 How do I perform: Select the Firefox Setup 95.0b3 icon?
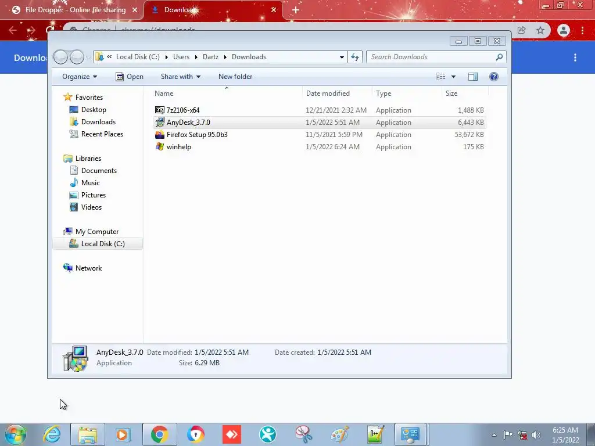[160, 134]
